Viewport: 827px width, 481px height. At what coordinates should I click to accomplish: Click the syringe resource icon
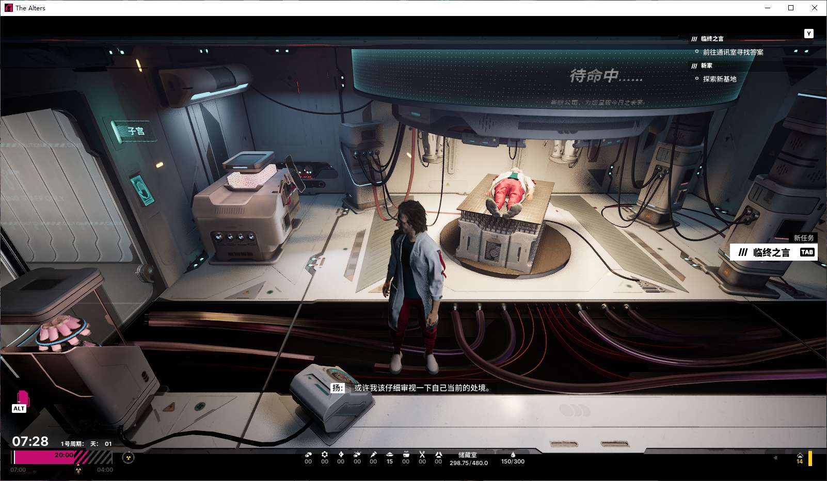373,455
